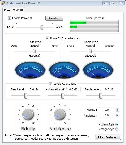Click the Bass Level dB field
The height and width of the screenshot is (145, 126).
(x=34, y=89)
